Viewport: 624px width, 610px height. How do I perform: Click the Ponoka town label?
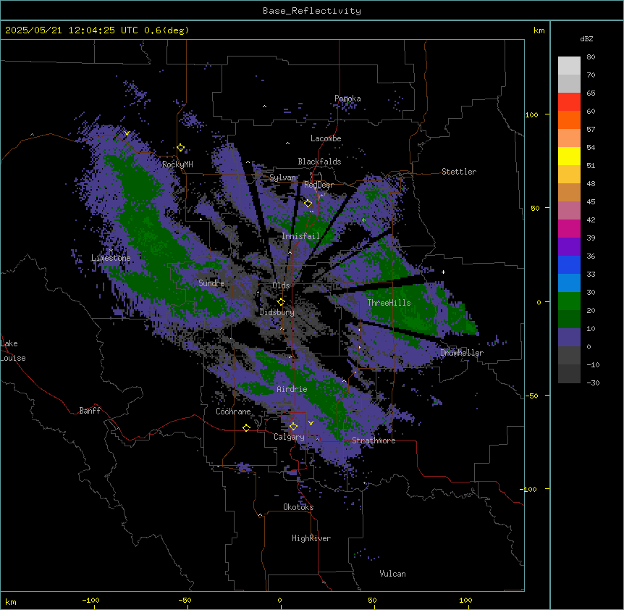coord(347,99)
